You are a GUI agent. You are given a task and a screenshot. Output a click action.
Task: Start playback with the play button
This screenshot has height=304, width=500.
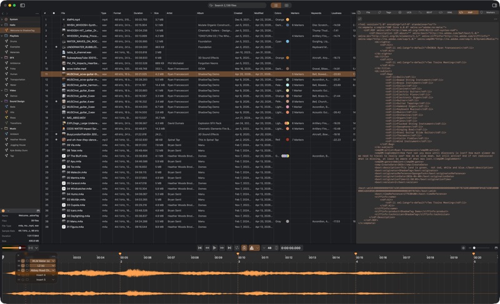click(x=214, y=248)
